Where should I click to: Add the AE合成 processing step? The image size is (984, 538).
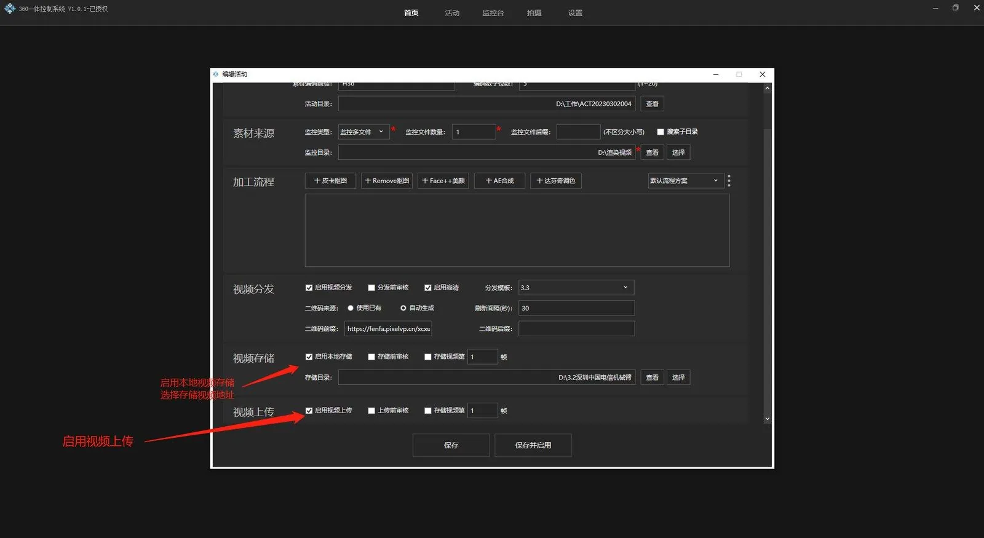coord(499,181)
